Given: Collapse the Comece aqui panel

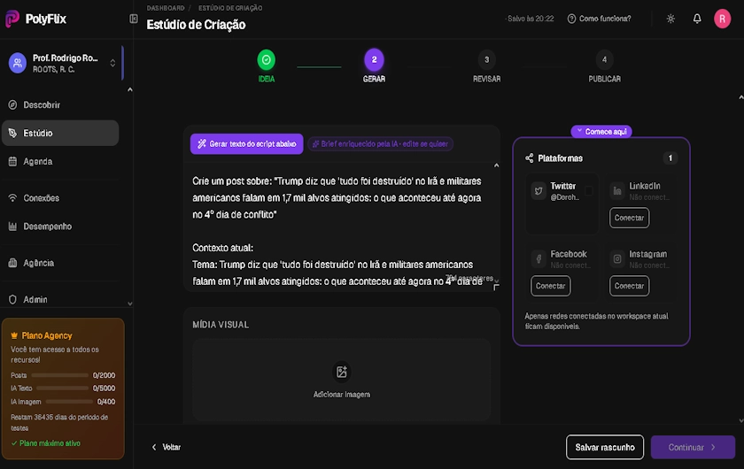Looking at the screenshot, I should [579, 131].
